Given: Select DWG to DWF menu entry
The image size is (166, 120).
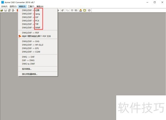Looking at the screenshot, I should (x=38, y=64).
